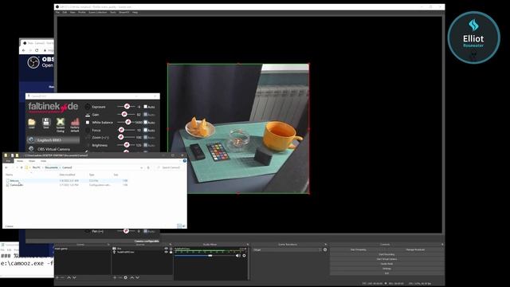Click Start Recording in OBS Controls

click(386, 254)
